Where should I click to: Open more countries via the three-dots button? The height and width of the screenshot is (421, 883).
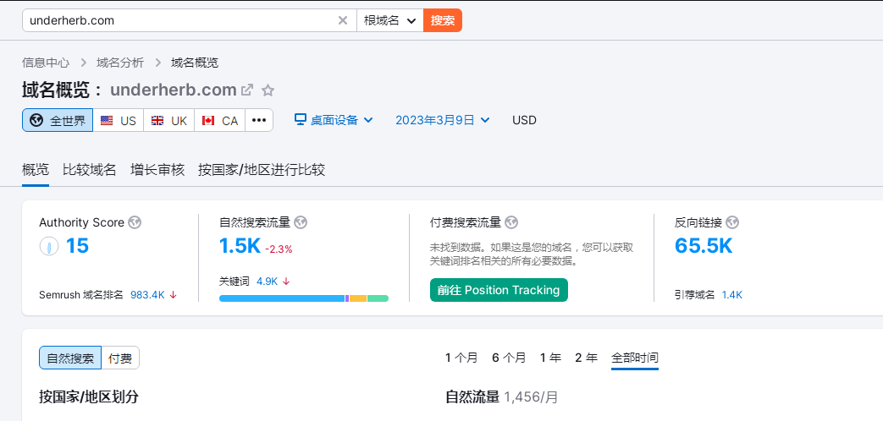point(259,120)
